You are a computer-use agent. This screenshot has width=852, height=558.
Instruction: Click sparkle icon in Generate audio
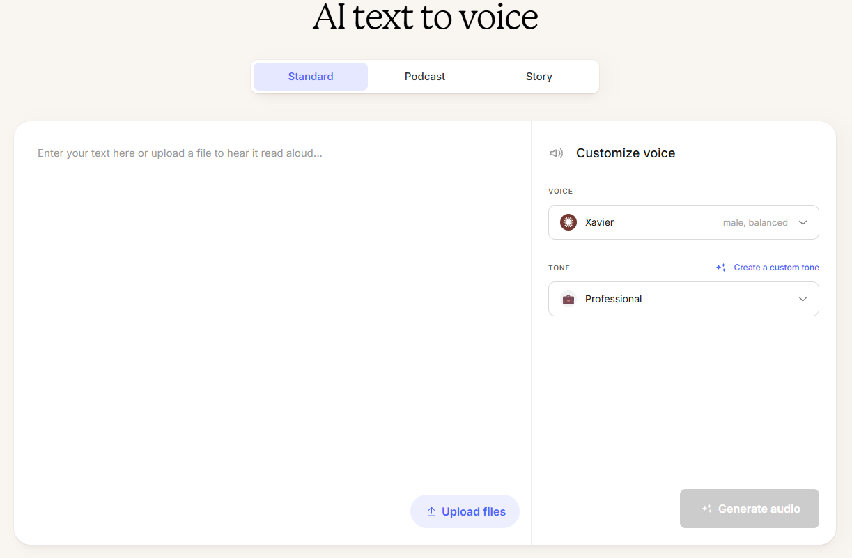coord(707,509)
